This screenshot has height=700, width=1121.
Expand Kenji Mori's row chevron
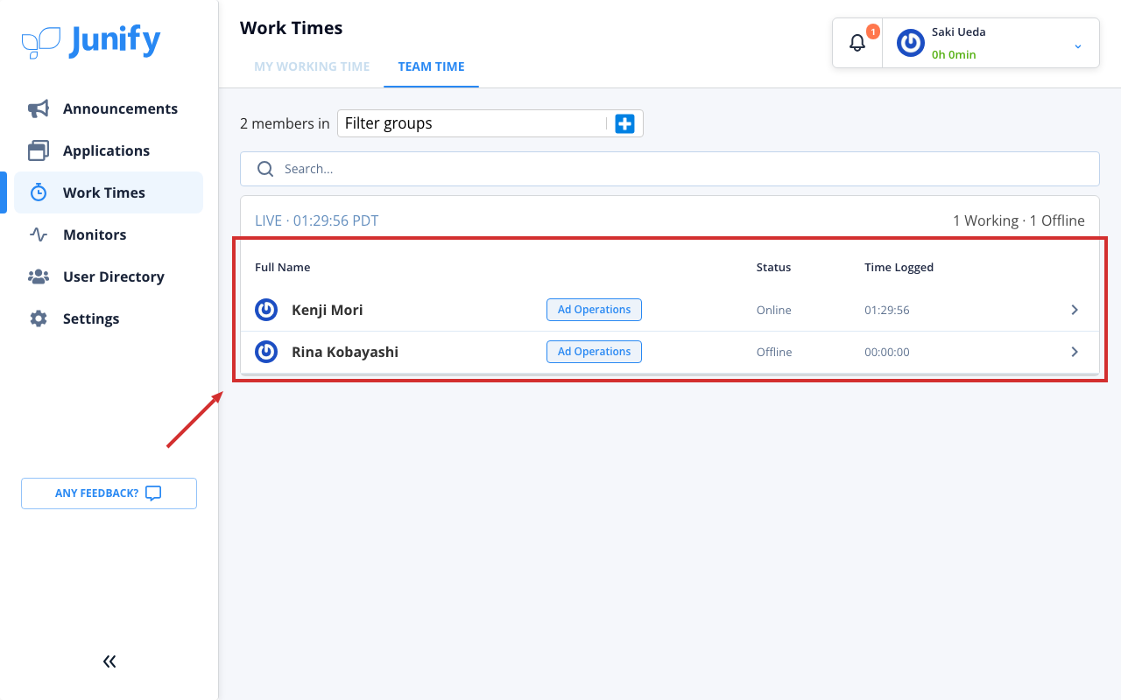pyautogui.click(x=1075, y=310)
